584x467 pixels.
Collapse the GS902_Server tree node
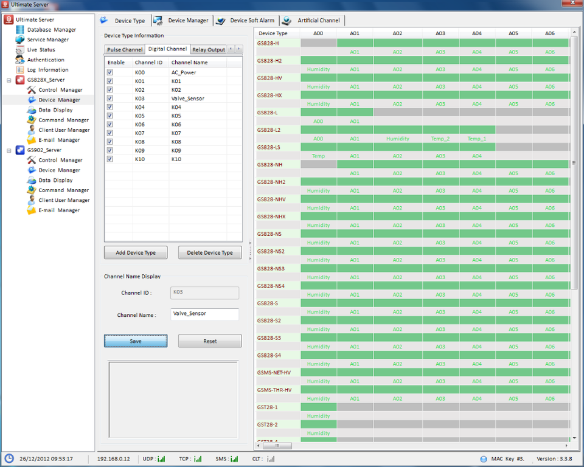(x=9, y=150)
